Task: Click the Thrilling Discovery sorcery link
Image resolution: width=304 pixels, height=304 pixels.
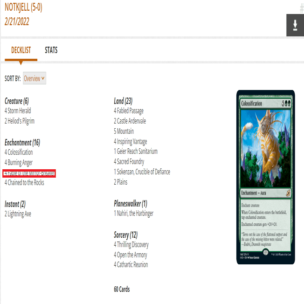Action: (x=131, y=245)
